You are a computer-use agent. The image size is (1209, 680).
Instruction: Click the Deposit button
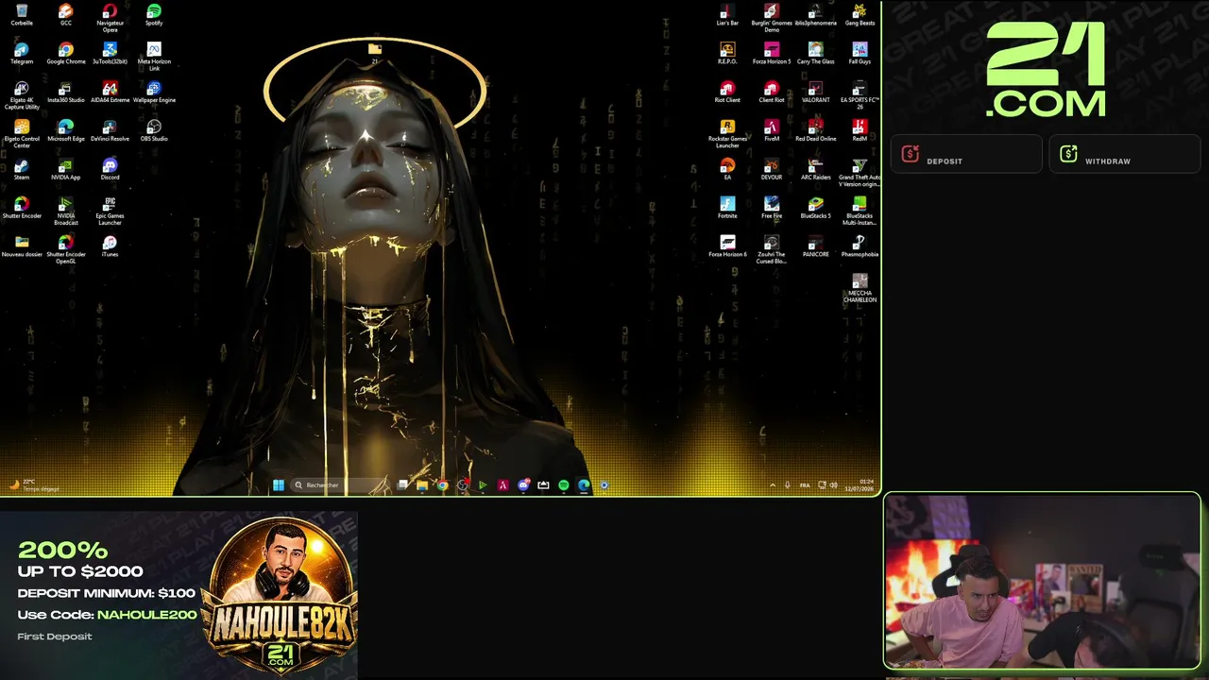click(x=965, y=154)
